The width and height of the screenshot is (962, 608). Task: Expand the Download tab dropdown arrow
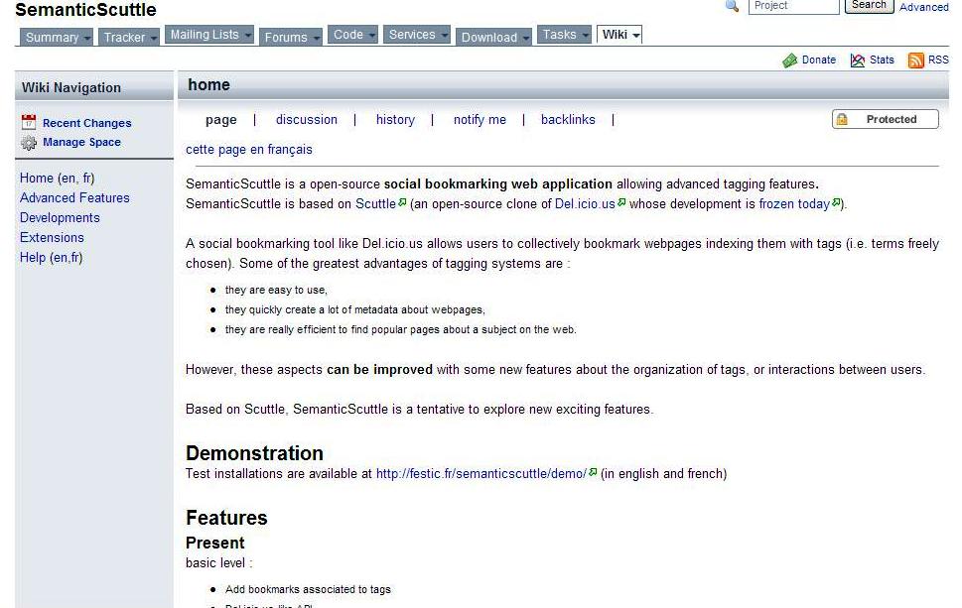526,38
